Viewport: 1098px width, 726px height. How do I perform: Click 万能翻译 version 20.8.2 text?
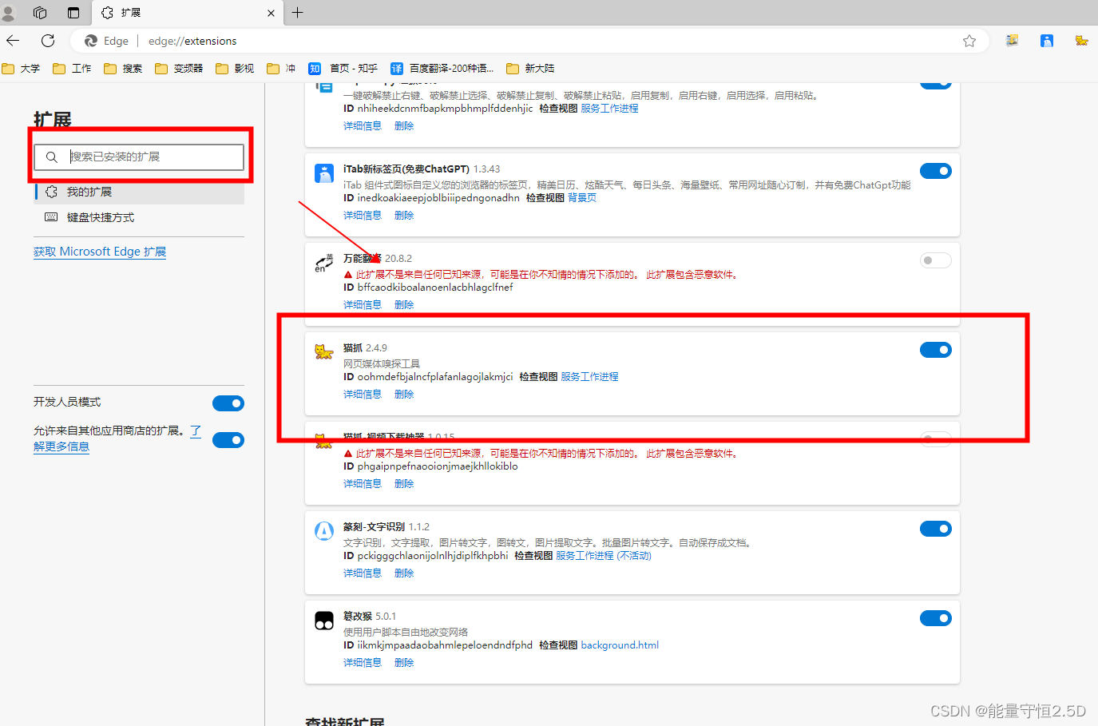point(398,259)
